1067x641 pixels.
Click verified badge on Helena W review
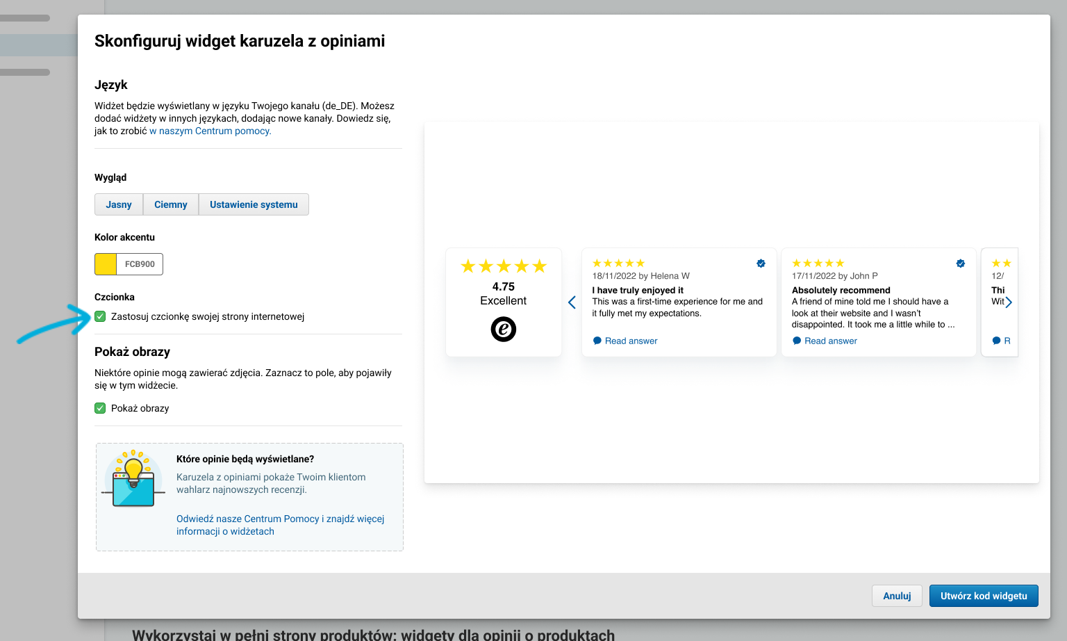tap(761, 263)
